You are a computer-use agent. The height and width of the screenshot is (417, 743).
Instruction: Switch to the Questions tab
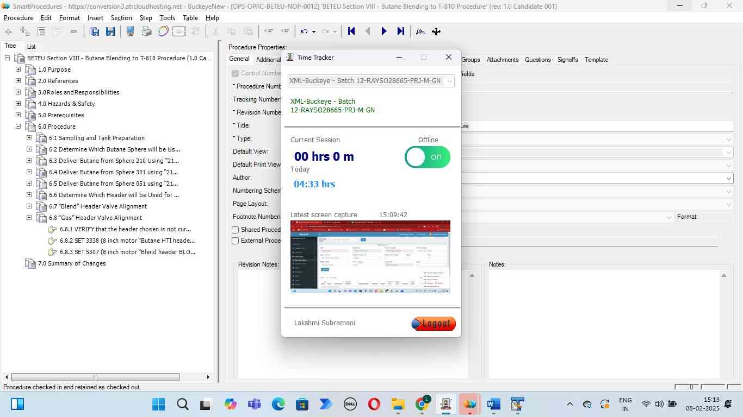click(538, 60)
